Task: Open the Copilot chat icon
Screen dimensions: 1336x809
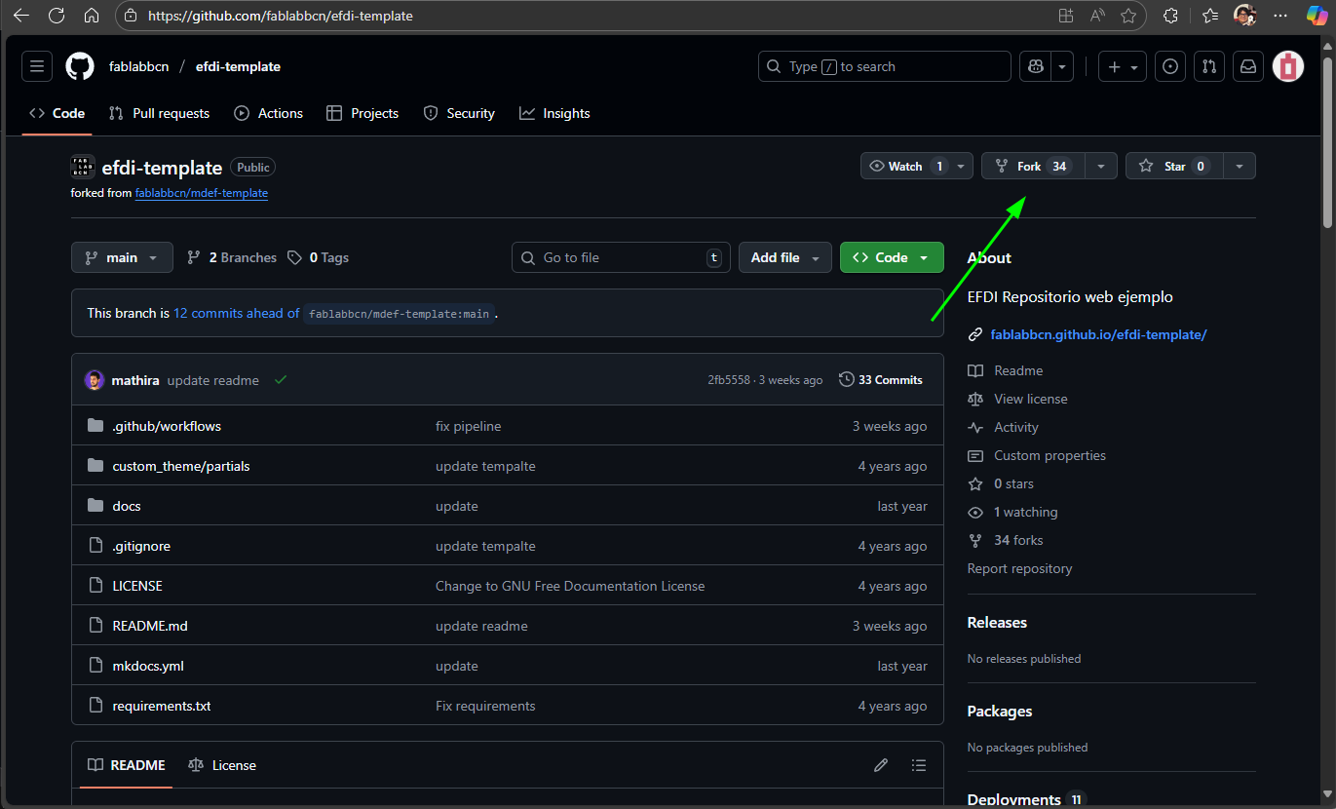Action: tap(1035, 66)
